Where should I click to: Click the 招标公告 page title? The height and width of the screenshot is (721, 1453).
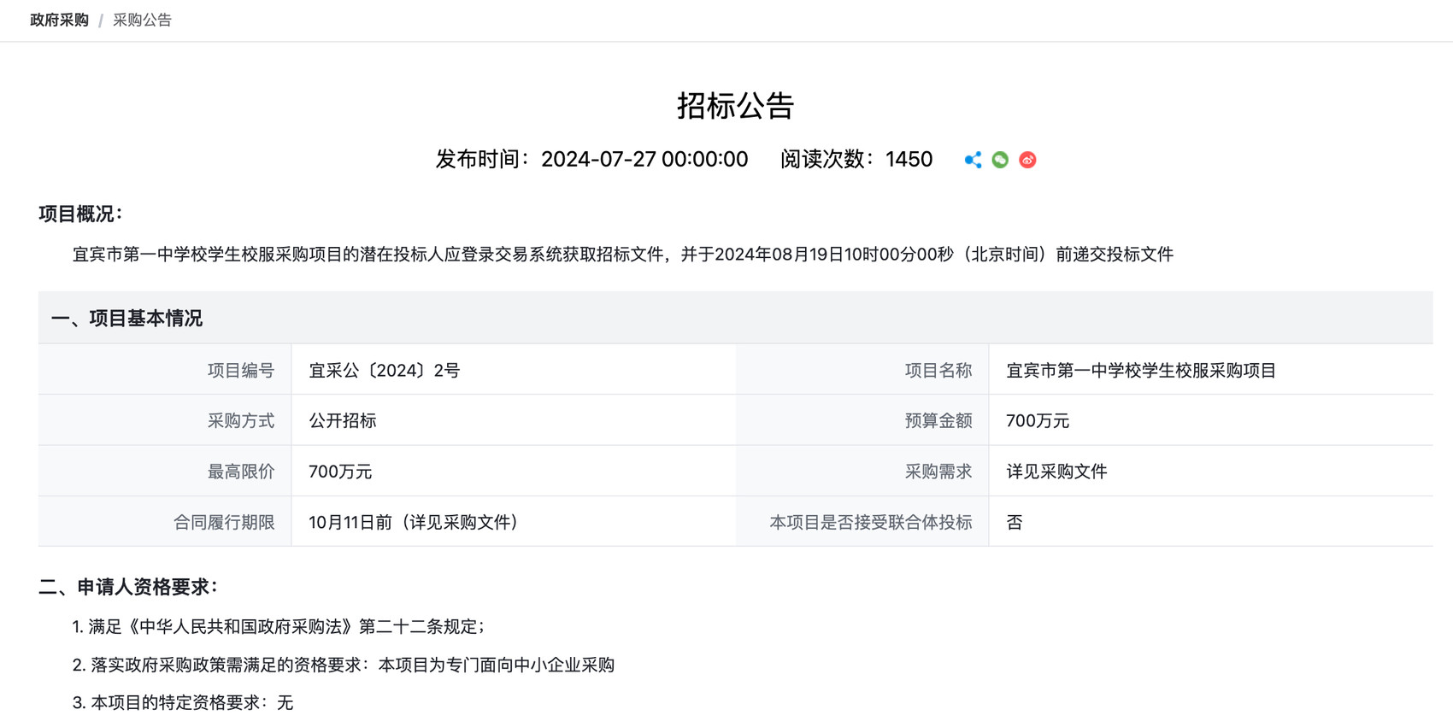tap(735, 106)
